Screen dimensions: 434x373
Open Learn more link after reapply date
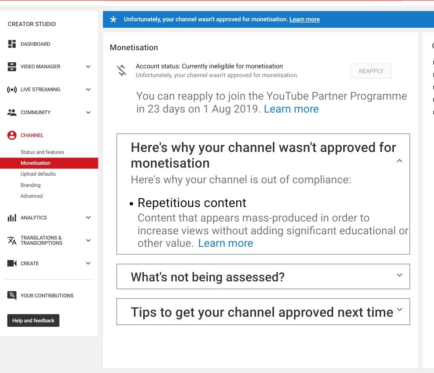(291, 109)
